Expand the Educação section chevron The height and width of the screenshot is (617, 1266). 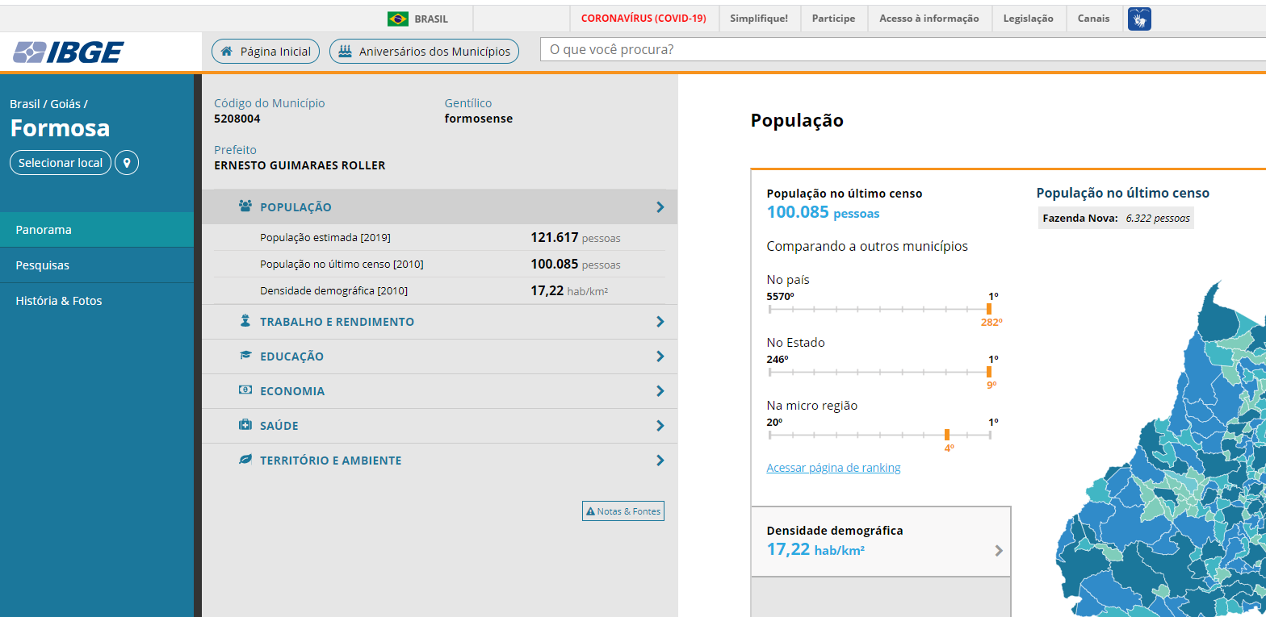[x=660, y=356]
